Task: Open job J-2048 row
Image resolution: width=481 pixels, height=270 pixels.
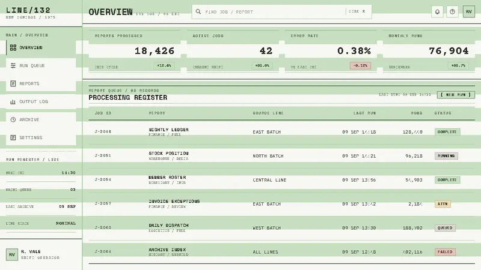Action: [x=281, y=132]
